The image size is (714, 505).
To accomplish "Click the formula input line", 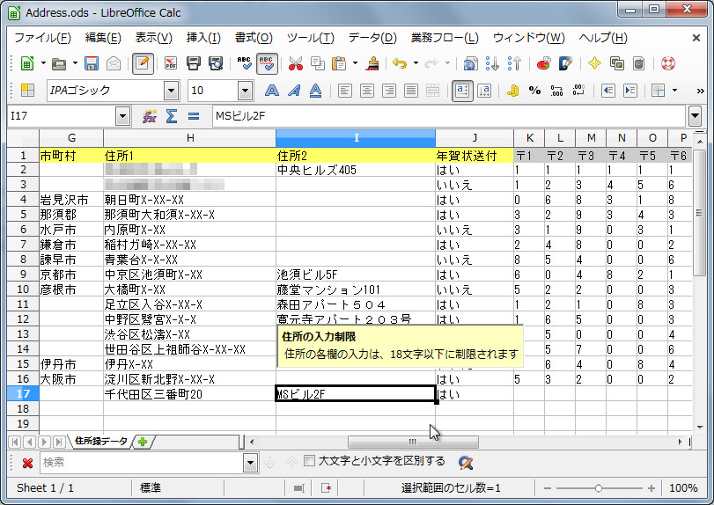I will [448, 116].
